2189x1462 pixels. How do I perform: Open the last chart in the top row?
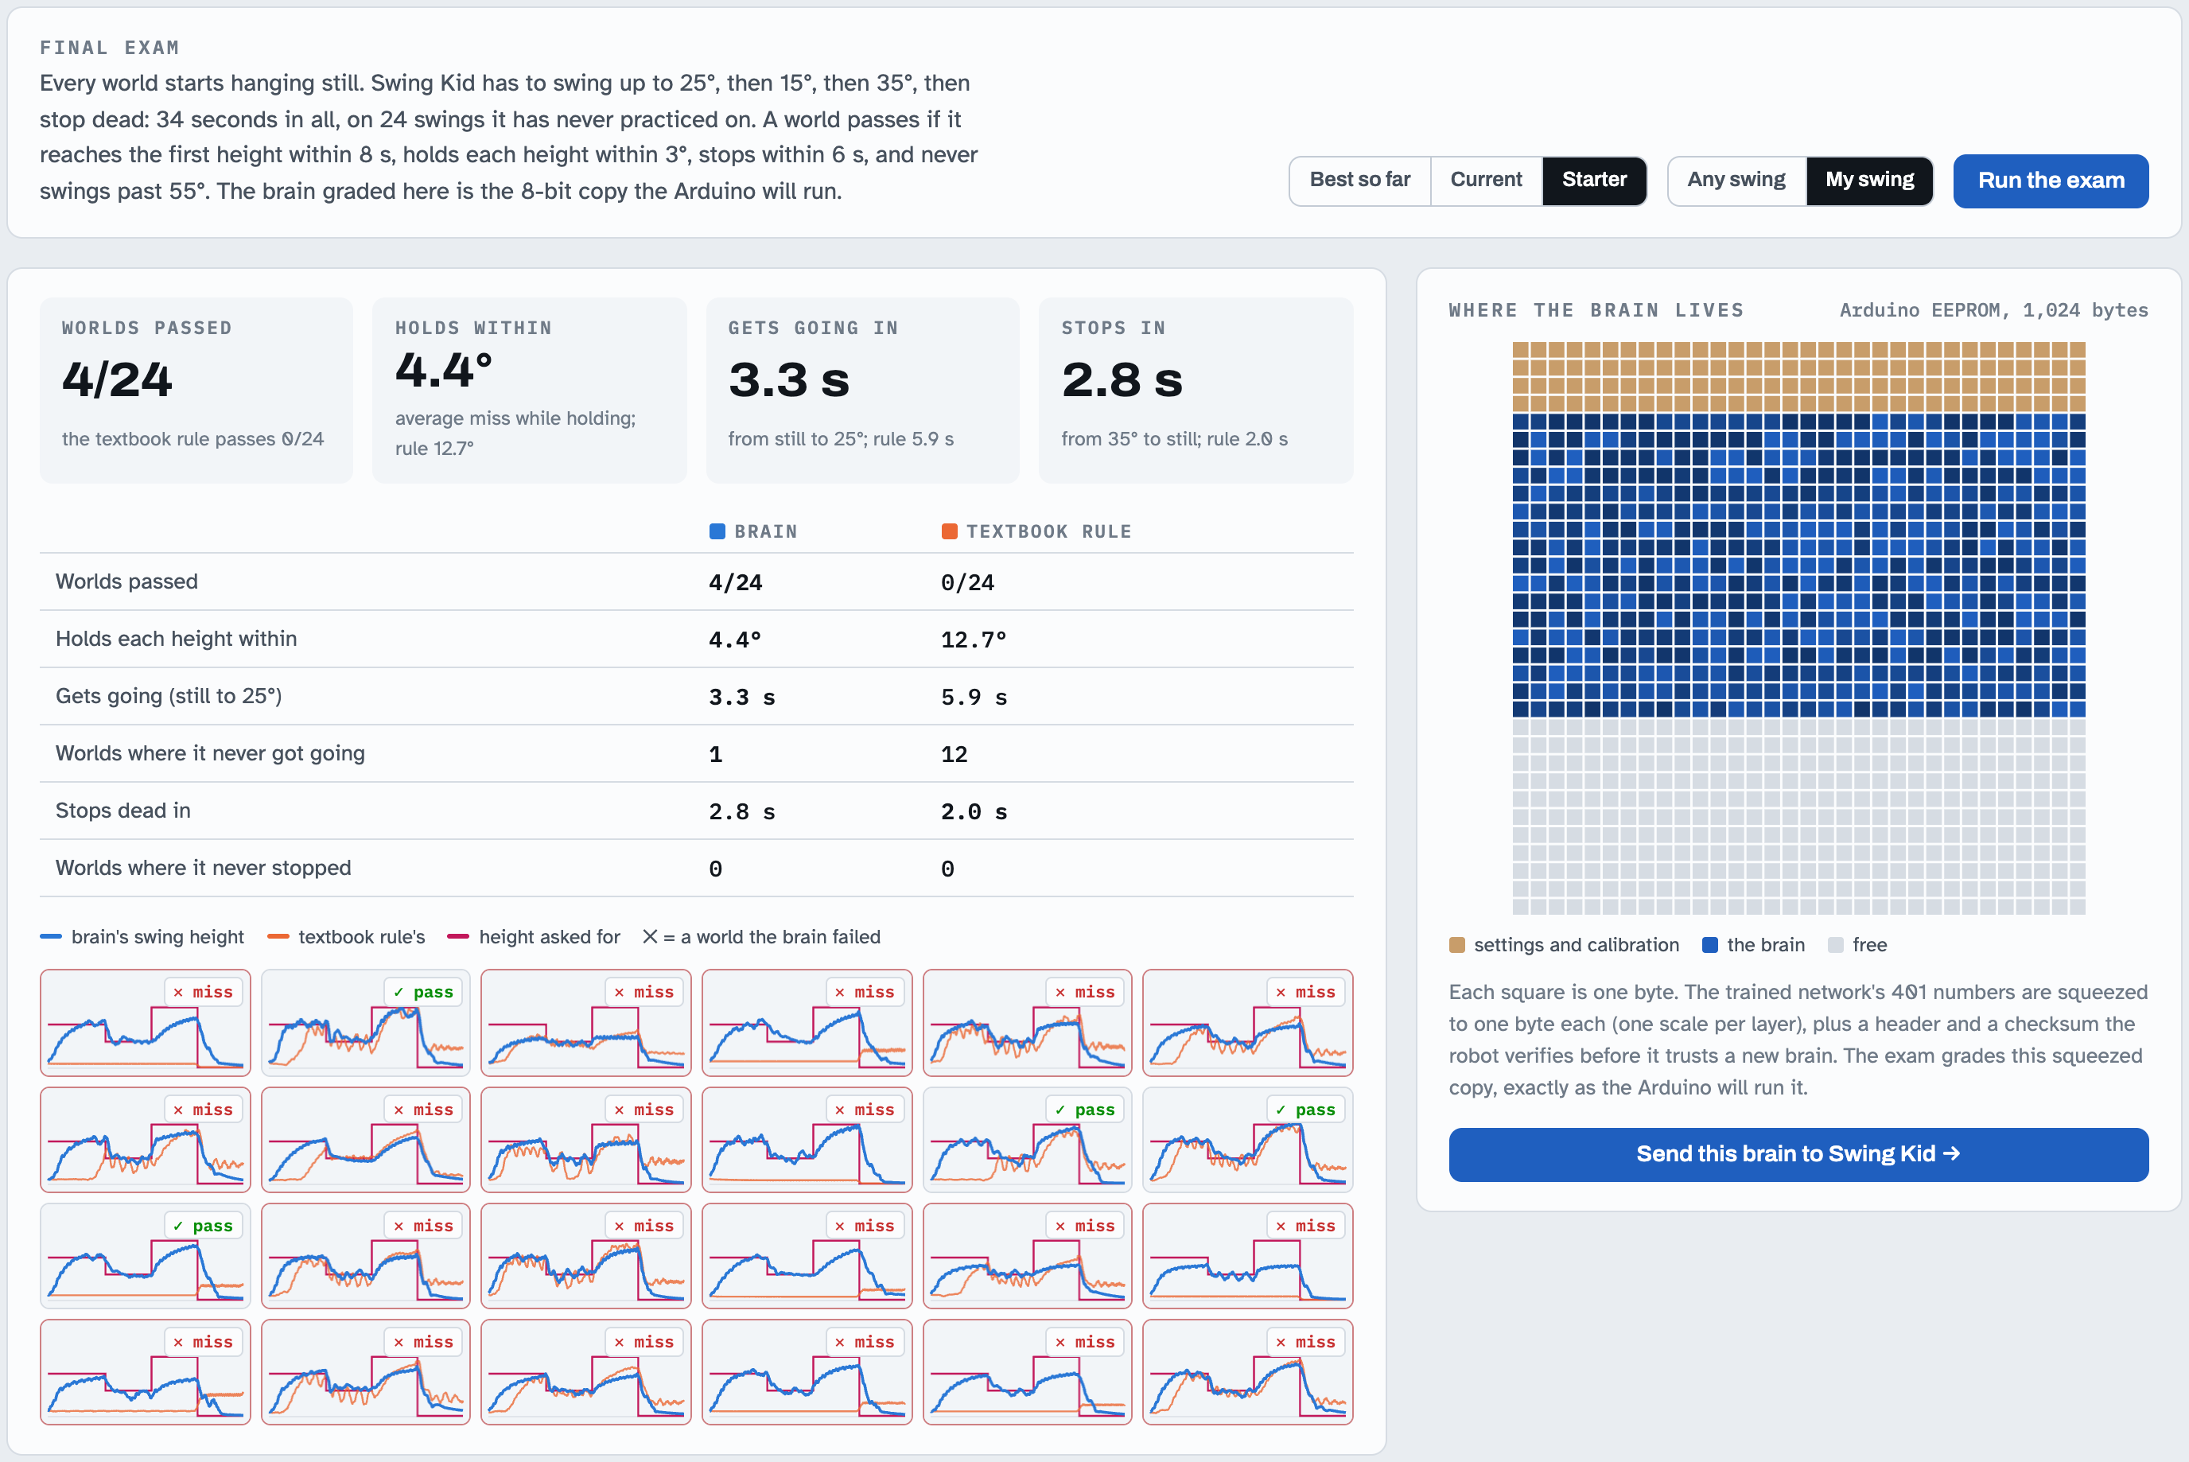click(x=1247, y=1023)
